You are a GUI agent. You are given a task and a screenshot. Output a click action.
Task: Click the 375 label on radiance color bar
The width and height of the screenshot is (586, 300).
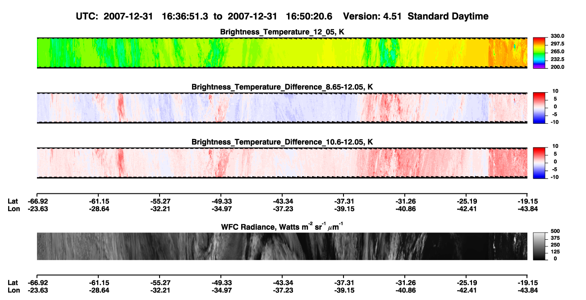[x=555, y=239]
